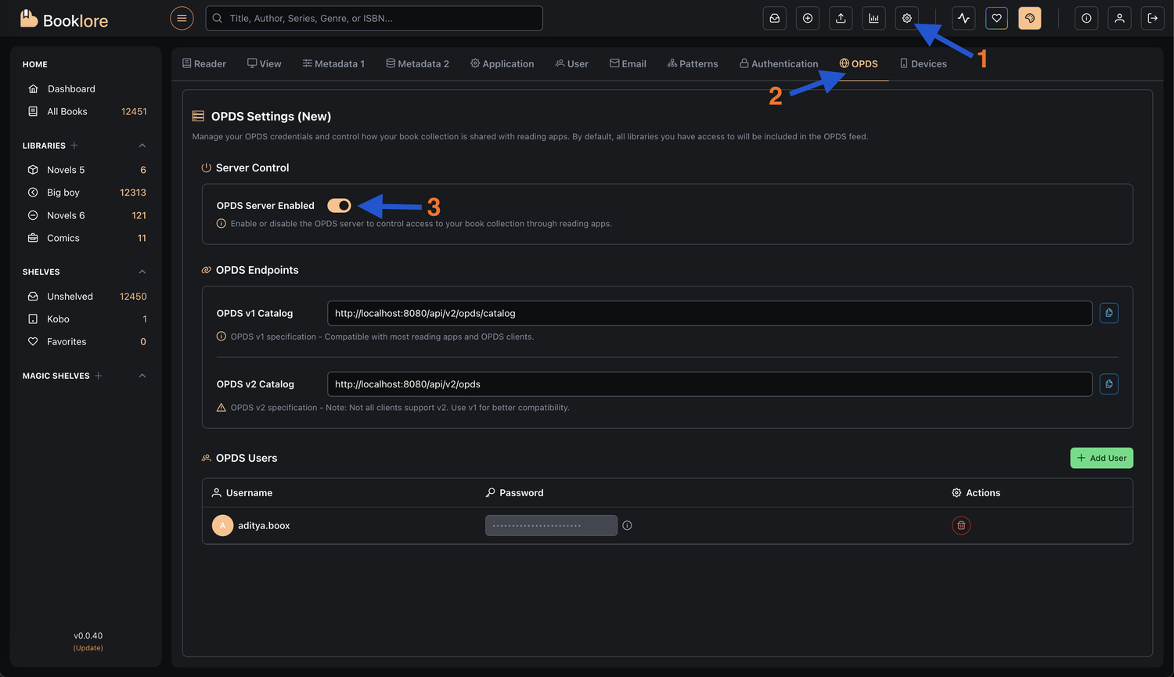Viewport: 1174px width, 677px height.
Task: Disable the OPDS Server Enabled toggle
Action: point(339,206)
